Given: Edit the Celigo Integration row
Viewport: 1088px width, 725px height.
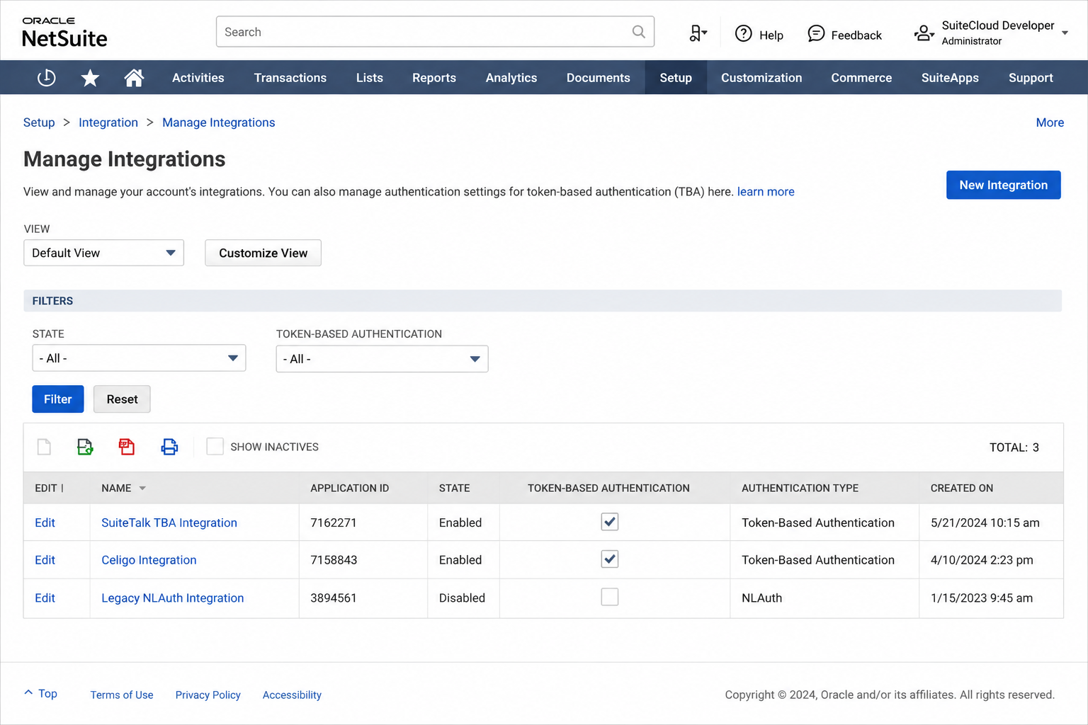Looking at the screenshot, I should click(x=45, y=560).
